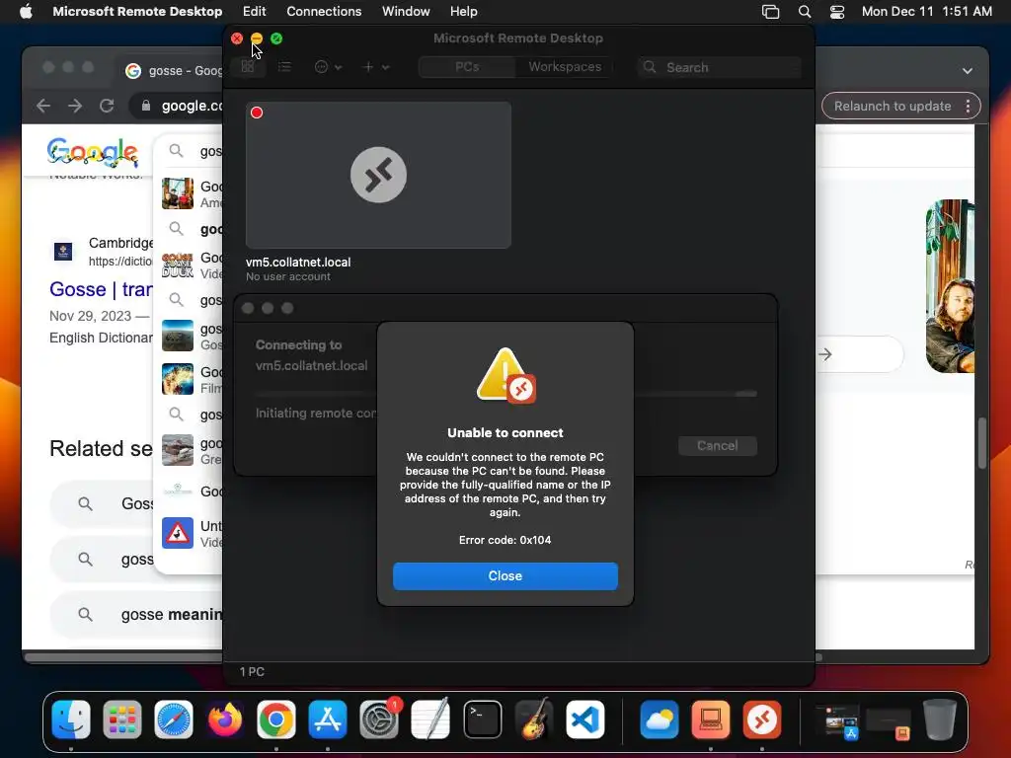Open the Weather app from the Dock

659,720
